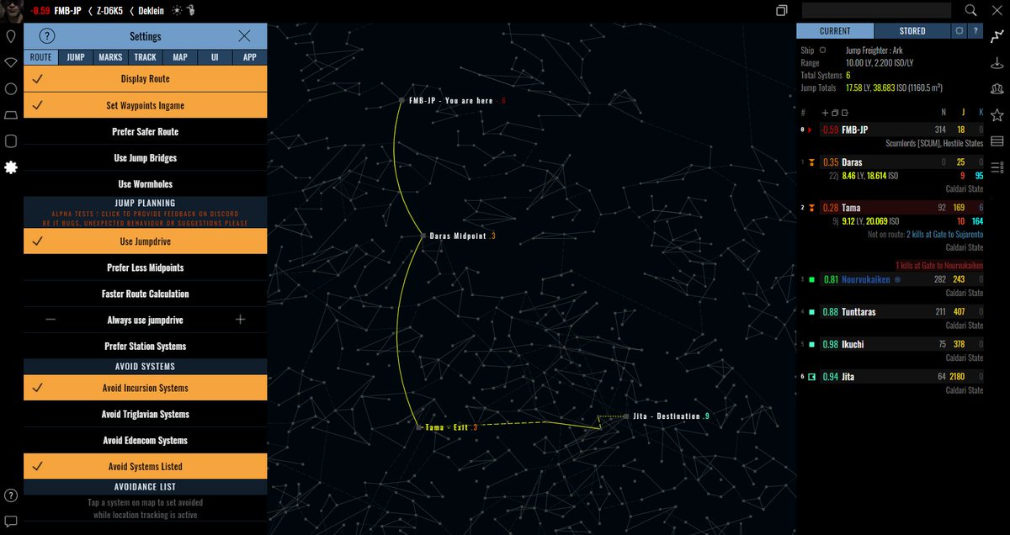Open the route panel zigzag icon
Screen dimensions: 1010x535
click(997, 36)
